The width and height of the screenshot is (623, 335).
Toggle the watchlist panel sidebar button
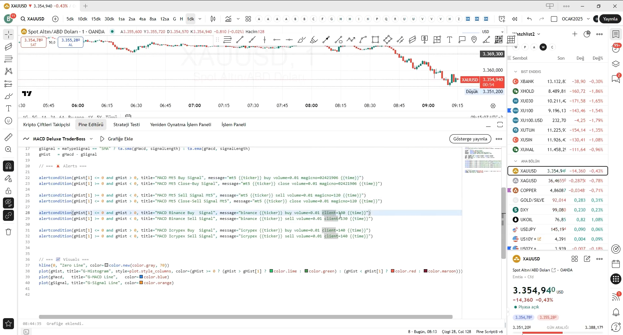[616, 34]
